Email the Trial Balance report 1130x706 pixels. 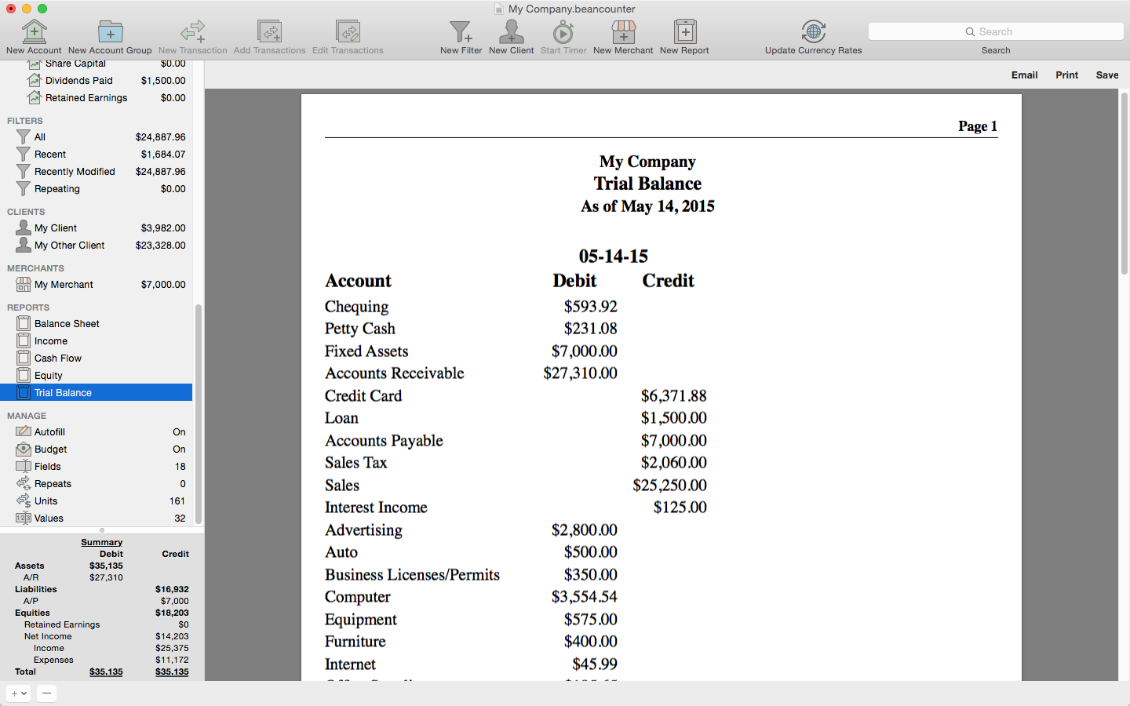(1024, 75)
